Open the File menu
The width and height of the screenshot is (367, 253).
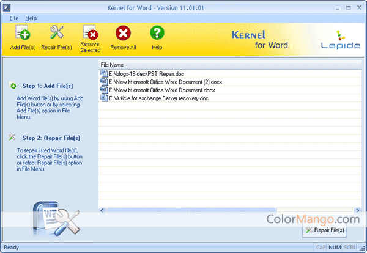[14, 18]
